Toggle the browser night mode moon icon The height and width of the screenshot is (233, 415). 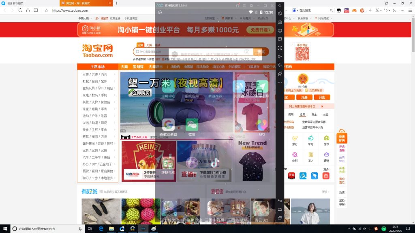click(395, 10)
